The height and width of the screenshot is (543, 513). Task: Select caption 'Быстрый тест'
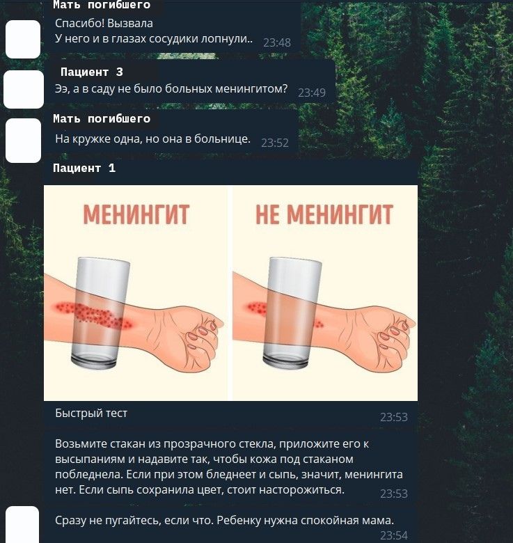click(x=91, y=413)
